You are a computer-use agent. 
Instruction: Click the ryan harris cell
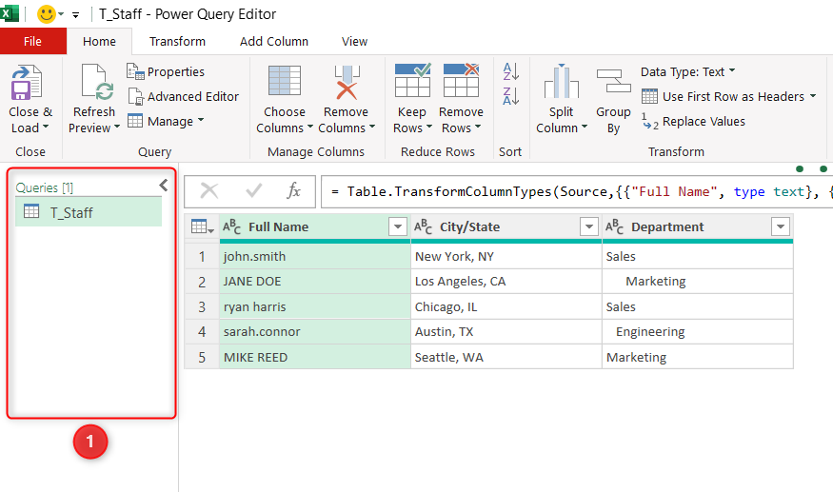315,306
